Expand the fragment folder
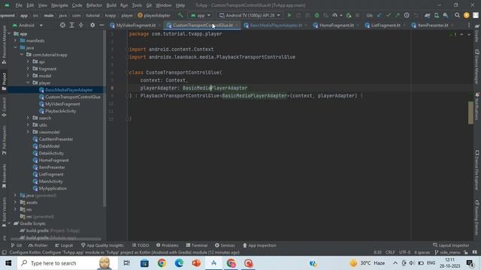 [28, 68]
